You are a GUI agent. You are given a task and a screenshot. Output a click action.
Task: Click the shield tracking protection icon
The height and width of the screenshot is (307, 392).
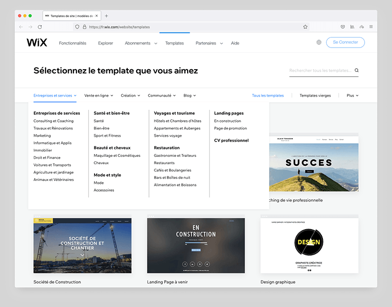77,27
